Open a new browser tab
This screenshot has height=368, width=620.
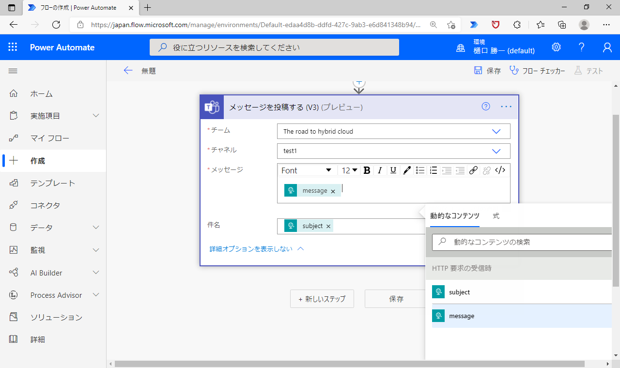(148, 7)
